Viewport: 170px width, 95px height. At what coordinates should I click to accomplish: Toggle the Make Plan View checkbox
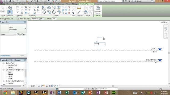coord(18,19)
